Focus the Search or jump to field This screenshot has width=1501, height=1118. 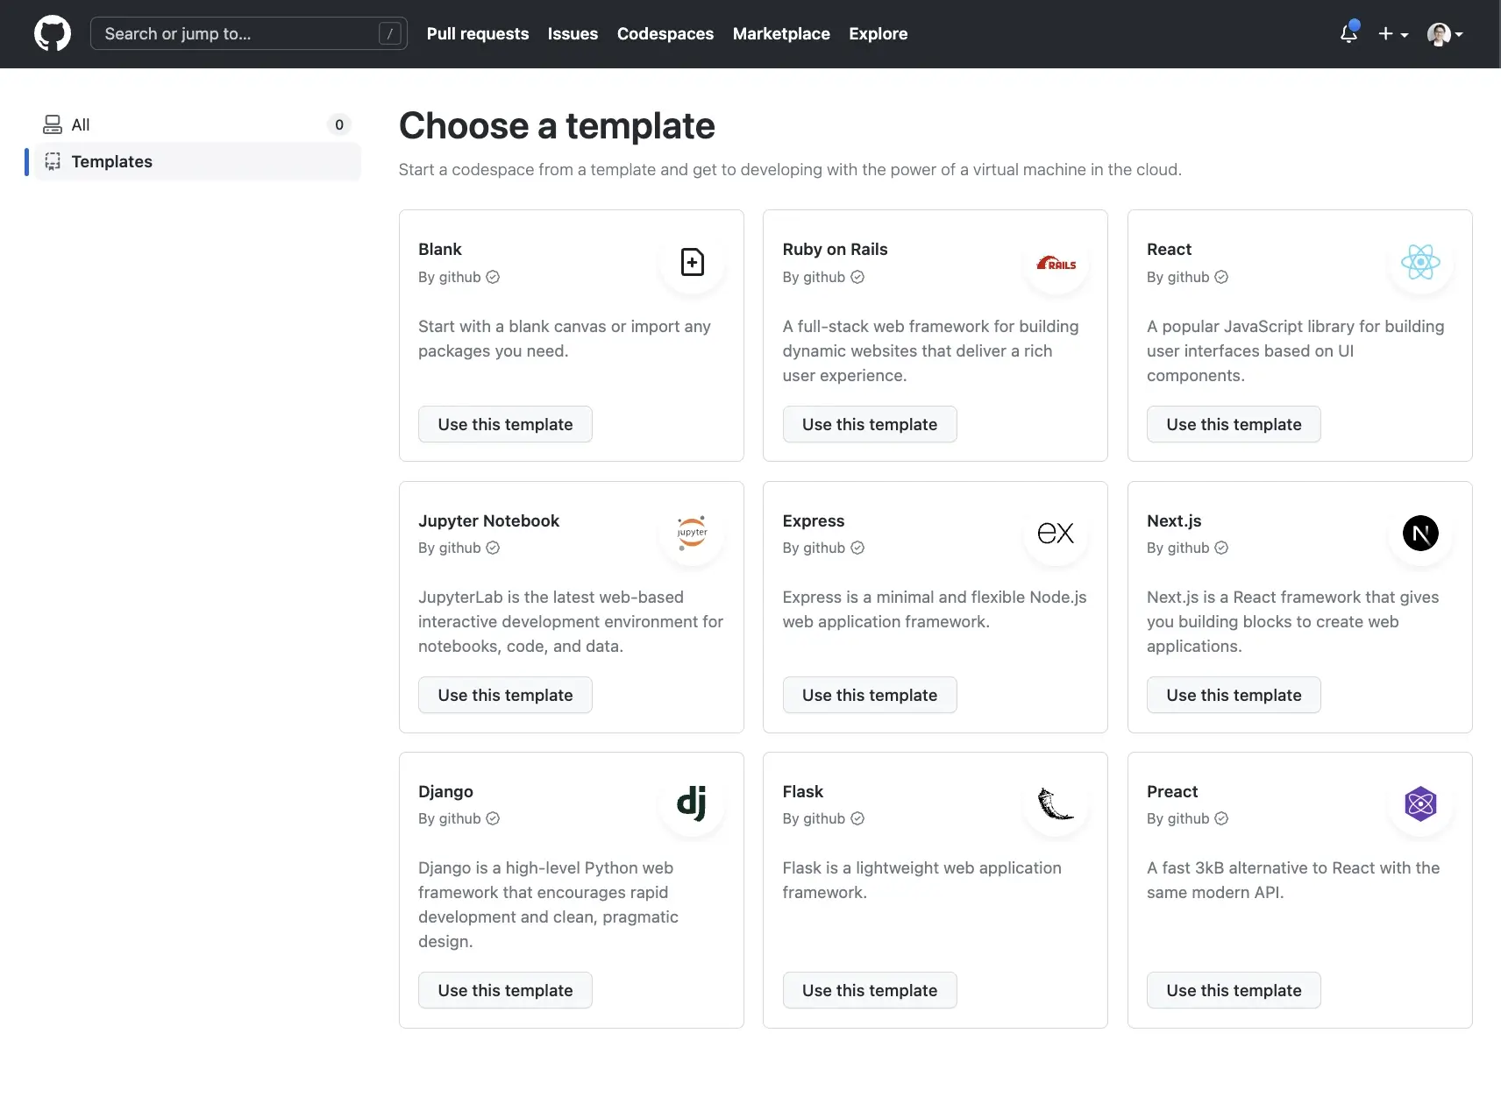237,34
